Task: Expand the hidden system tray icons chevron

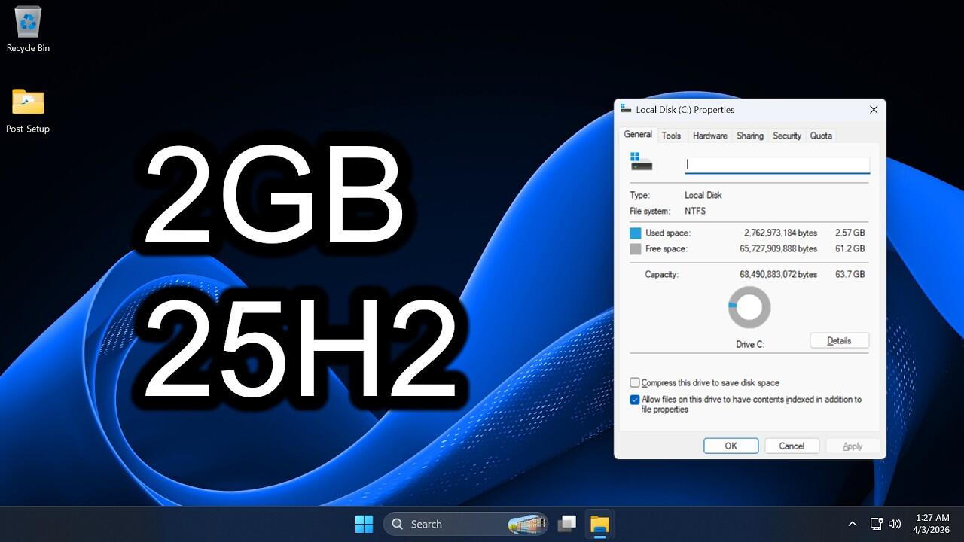Action: 853,524
